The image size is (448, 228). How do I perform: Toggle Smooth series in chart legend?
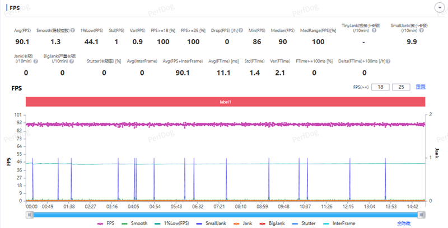point(137,223)
